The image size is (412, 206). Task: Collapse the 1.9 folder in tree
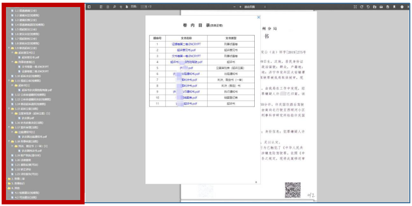coord(9,48)
